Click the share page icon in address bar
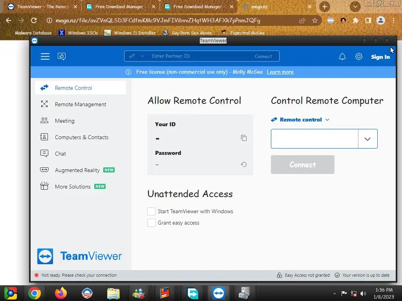The height and width of the screenshot is (301, 402). coord(302,21)
